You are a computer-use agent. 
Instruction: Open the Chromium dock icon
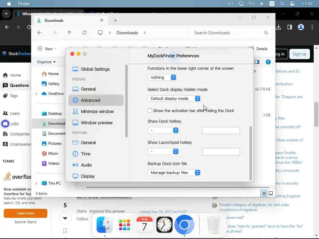pos(184,225)
